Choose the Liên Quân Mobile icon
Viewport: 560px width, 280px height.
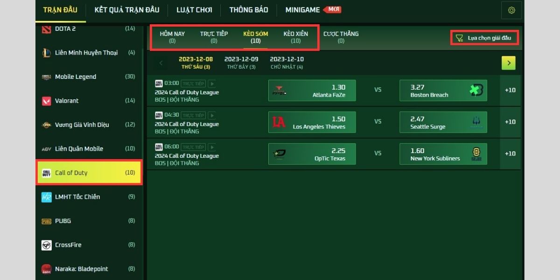[x=46, y=149]
